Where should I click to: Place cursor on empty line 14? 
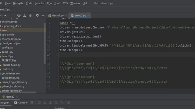(127, 54)
